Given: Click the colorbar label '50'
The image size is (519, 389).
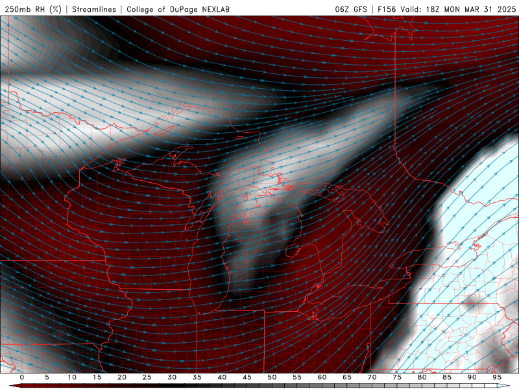Looking at the screenshot, I should 272,377.
